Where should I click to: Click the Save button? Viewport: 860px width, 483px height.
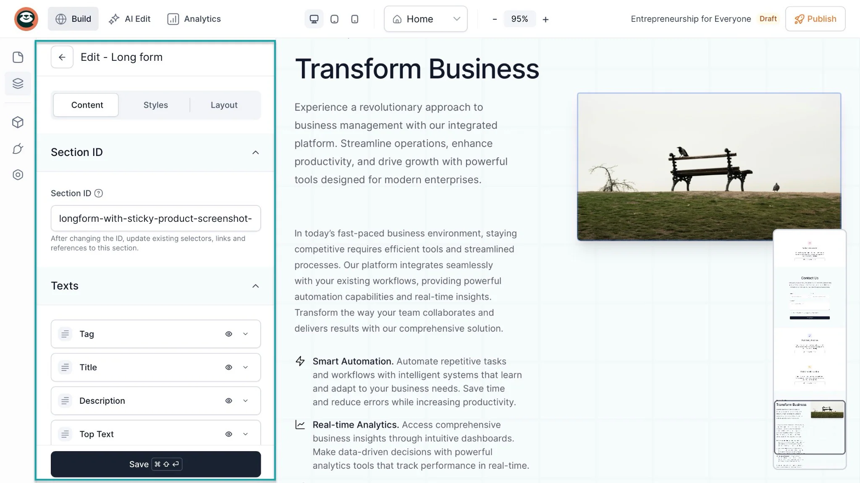pyautogui.click(x=156, y=464)
